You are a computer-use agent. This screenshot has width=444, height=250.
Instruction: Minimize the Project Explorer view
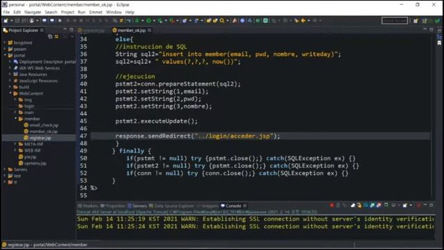65,29
